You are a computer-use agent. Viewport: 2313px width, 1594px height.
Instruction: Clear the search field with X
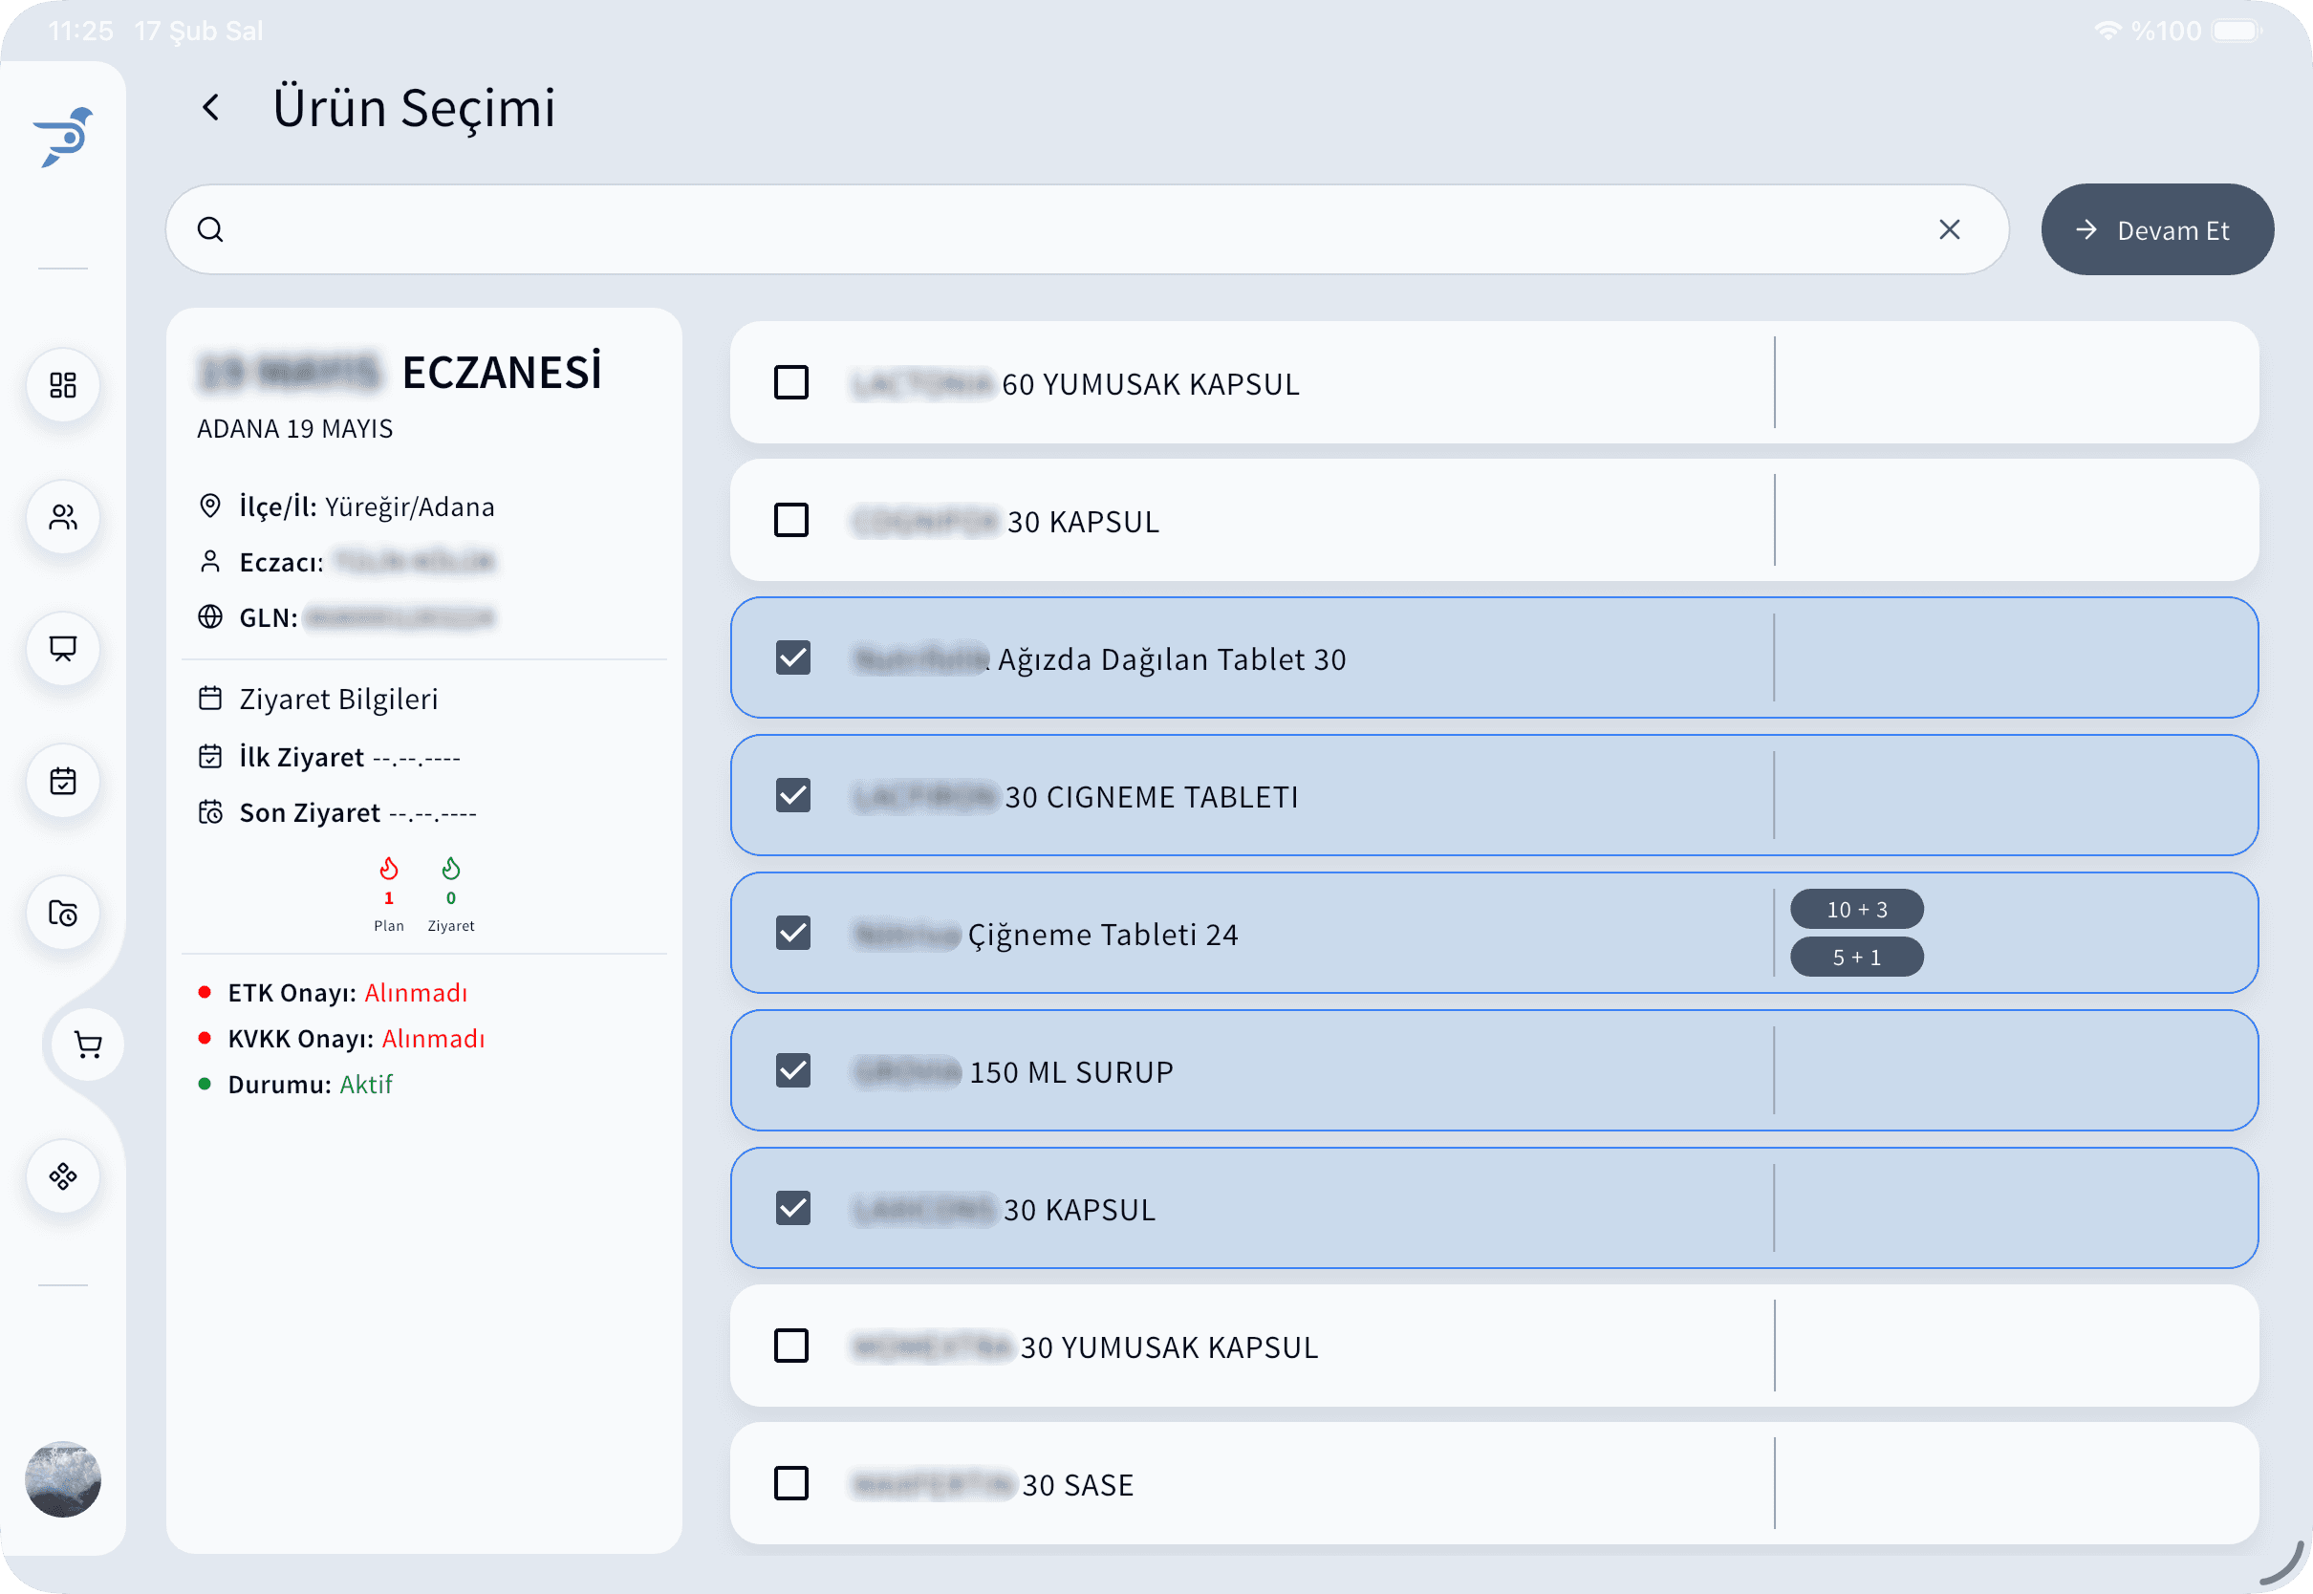[1949, 228]
